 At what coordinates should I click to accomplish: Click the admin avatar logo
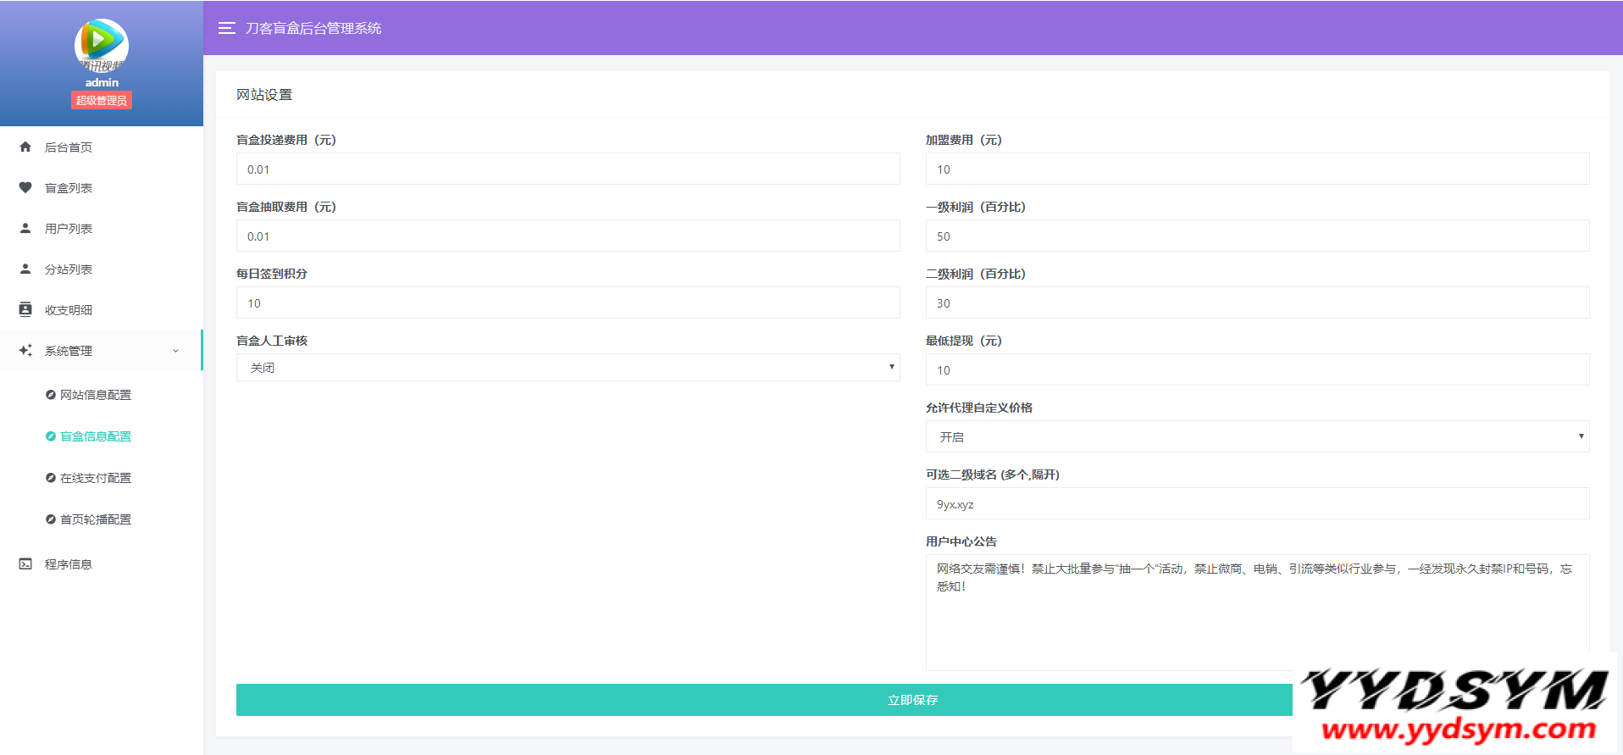tap(101, 44)
